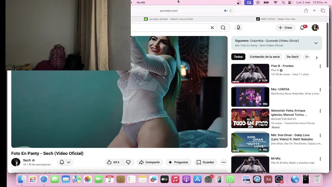The width and height of the screenshot is (332, 187).
Task: Show Safari tab overview icon
Action: [x=323, y=10]
